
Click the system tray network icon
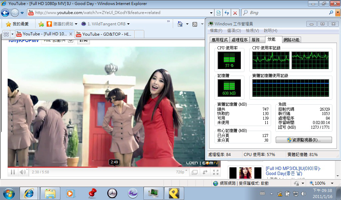(296, 193)
